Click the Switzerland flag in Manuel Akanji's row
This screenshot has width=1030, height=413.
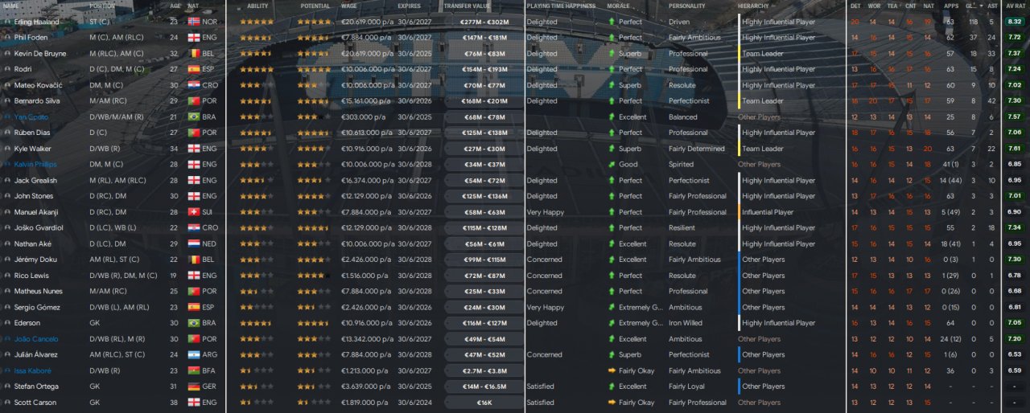coord(193,212)
